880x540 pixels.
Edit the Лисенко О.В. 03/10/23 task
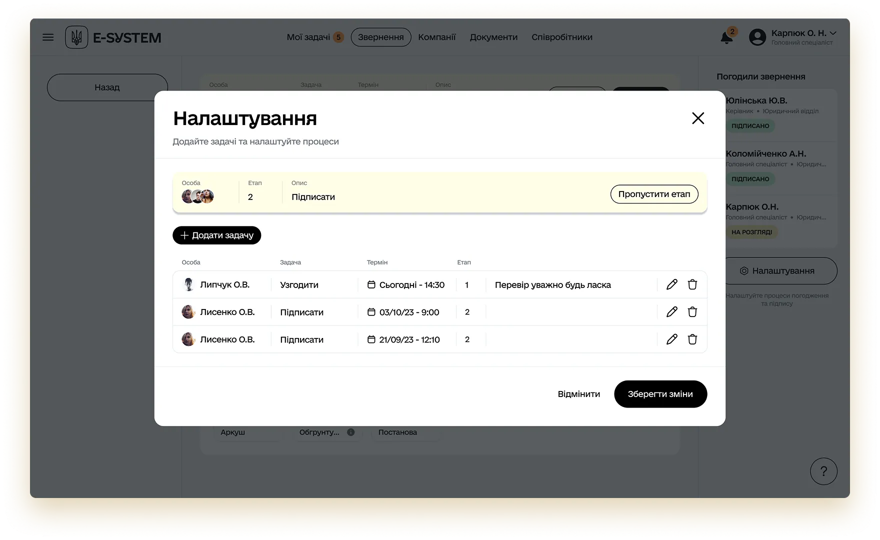pyautogui.click(x=672, y=312)
